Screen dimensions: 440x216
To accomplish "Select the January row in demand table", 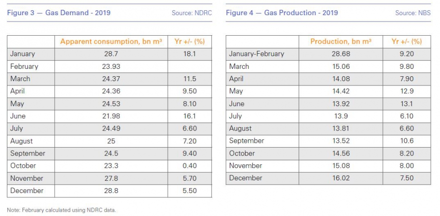I will 22,54.
